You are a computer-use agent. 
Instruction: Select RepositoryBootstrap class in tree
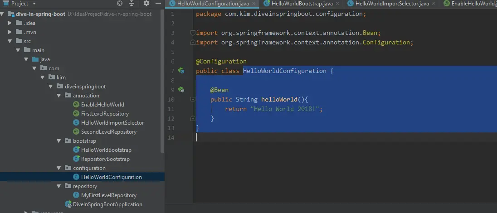[105, 159]
